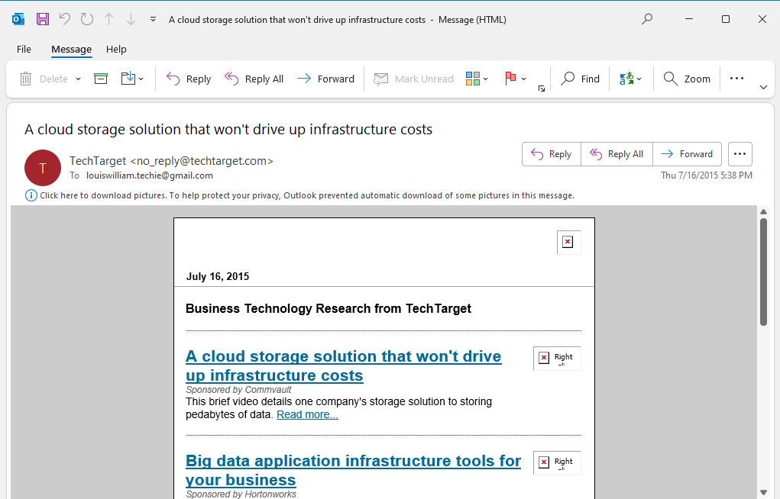Click the sender avatar with letter T

42,167
